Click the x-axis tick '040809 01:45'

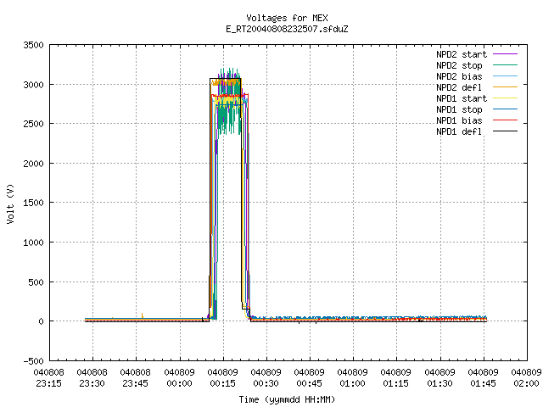(483, 378)
